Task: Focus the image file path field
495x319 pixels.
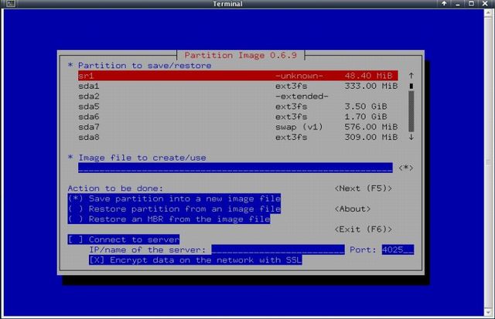Action: pyautogui.click(x=235, y=168)
